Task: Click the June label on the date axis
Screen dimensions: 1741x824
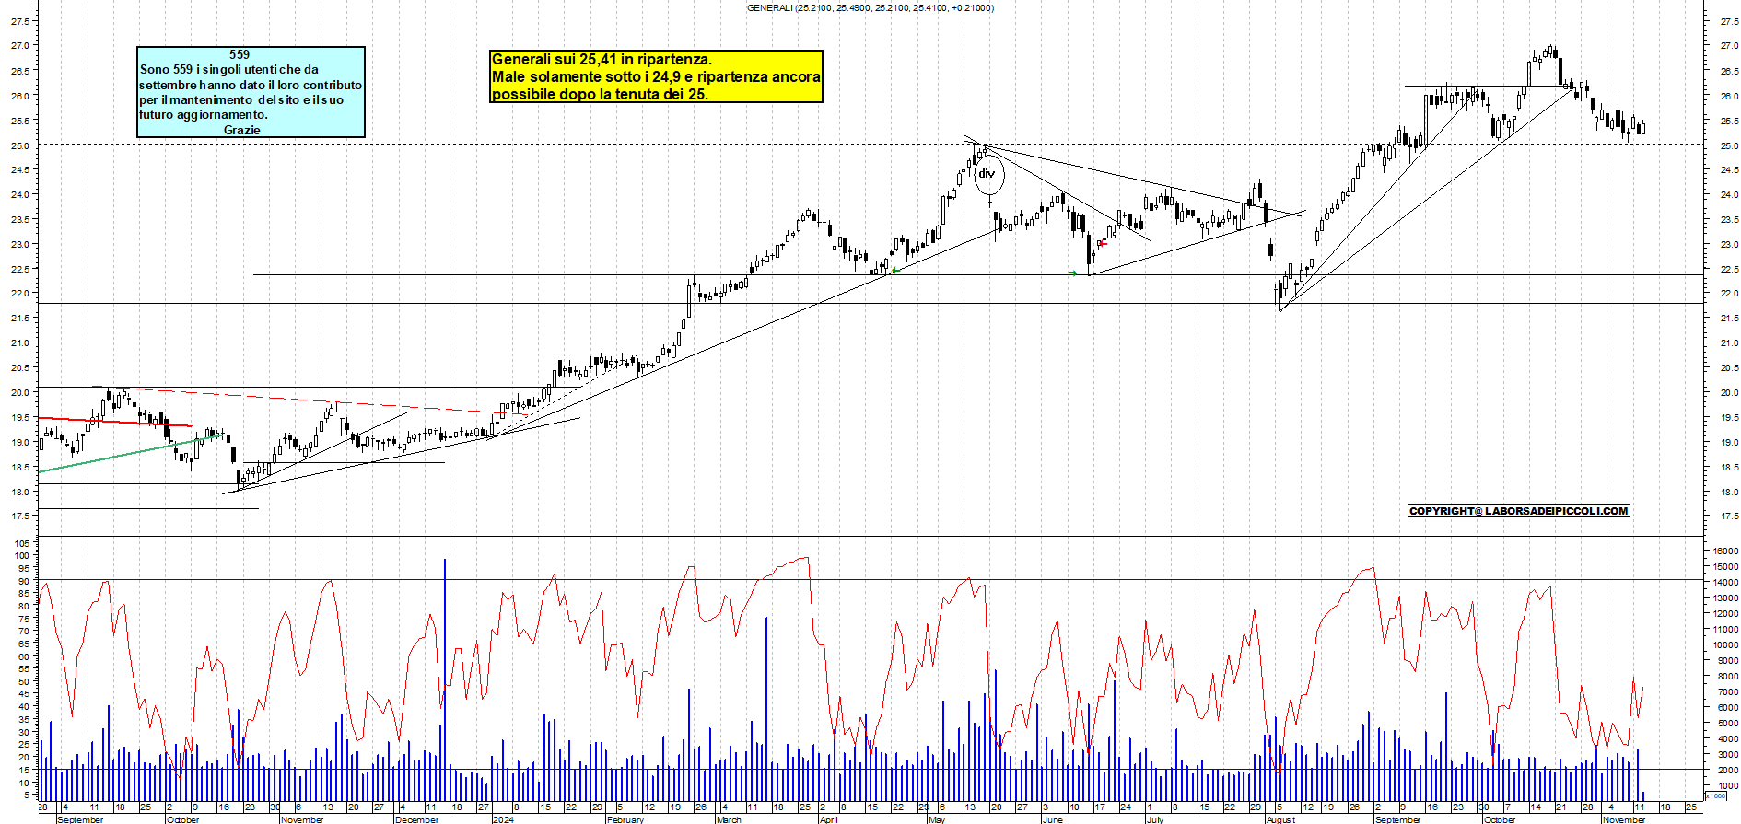Action: tap(1053, 819)
